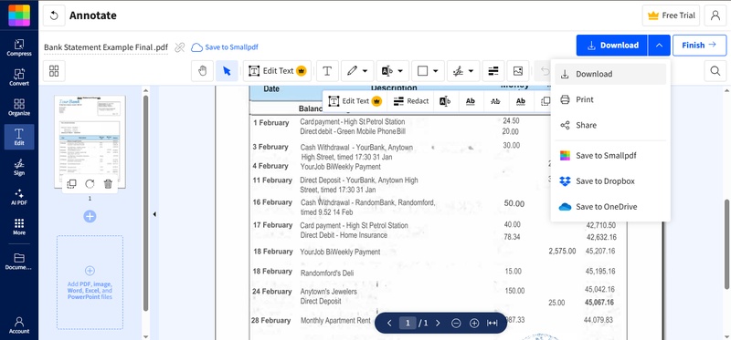Go to next page in bottom bar

pyautogui.click(x=438, y=324)
